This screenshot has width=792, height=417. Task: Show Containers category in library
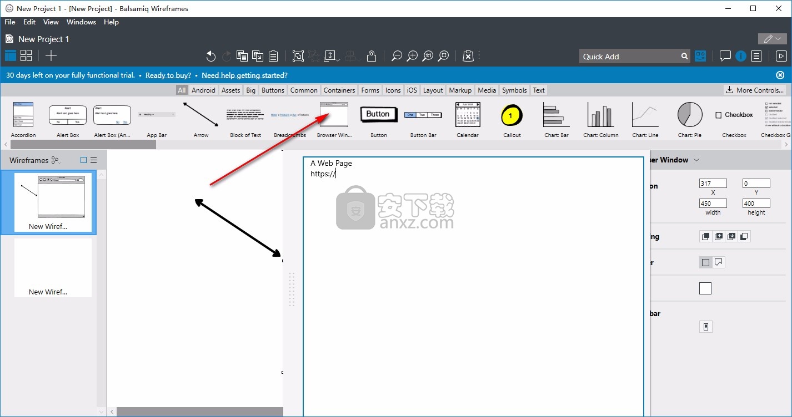339,90
